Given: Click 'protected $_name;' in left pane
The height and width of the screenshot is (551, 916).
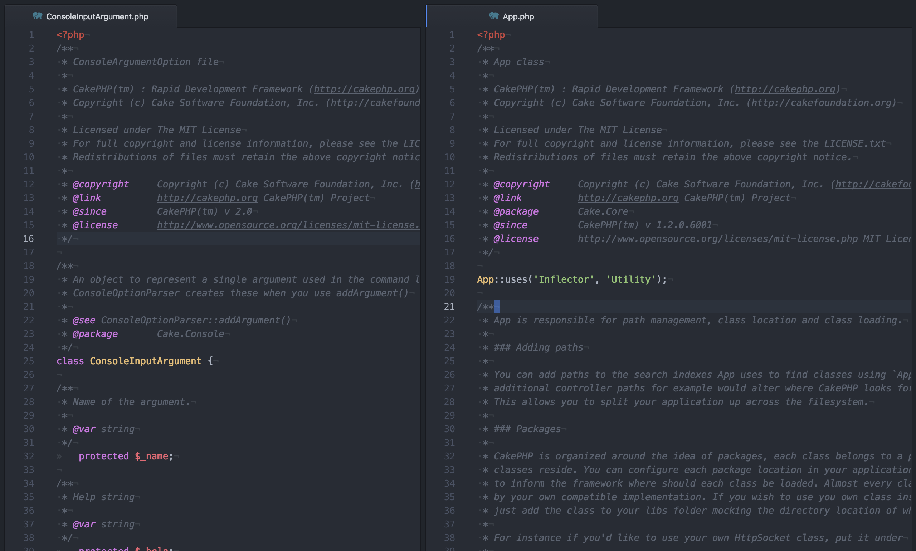Looking at the screenshot, I should (x=126, y=456).
